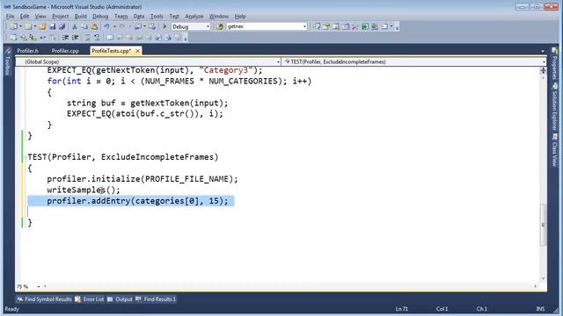Click the Open File folder icon
The width and height of the screenshot is (563, 316).
[x=42, y=26]
